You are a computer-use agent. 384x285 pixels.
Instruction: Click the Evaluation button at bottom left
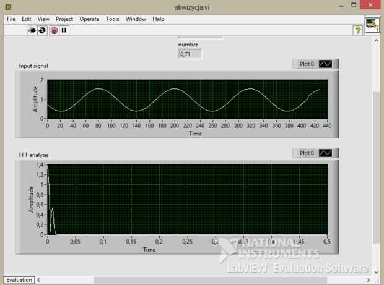pyautogui.click(x=19, y=280)
